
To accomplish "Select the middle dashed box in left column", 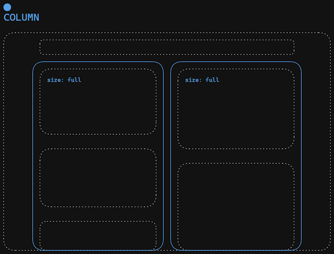I will [x=98, y=178].
